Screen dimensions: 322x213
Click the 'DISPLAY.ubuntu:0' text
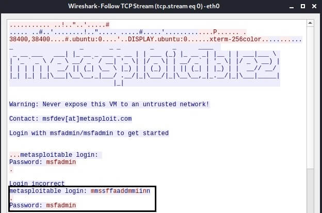157,39
